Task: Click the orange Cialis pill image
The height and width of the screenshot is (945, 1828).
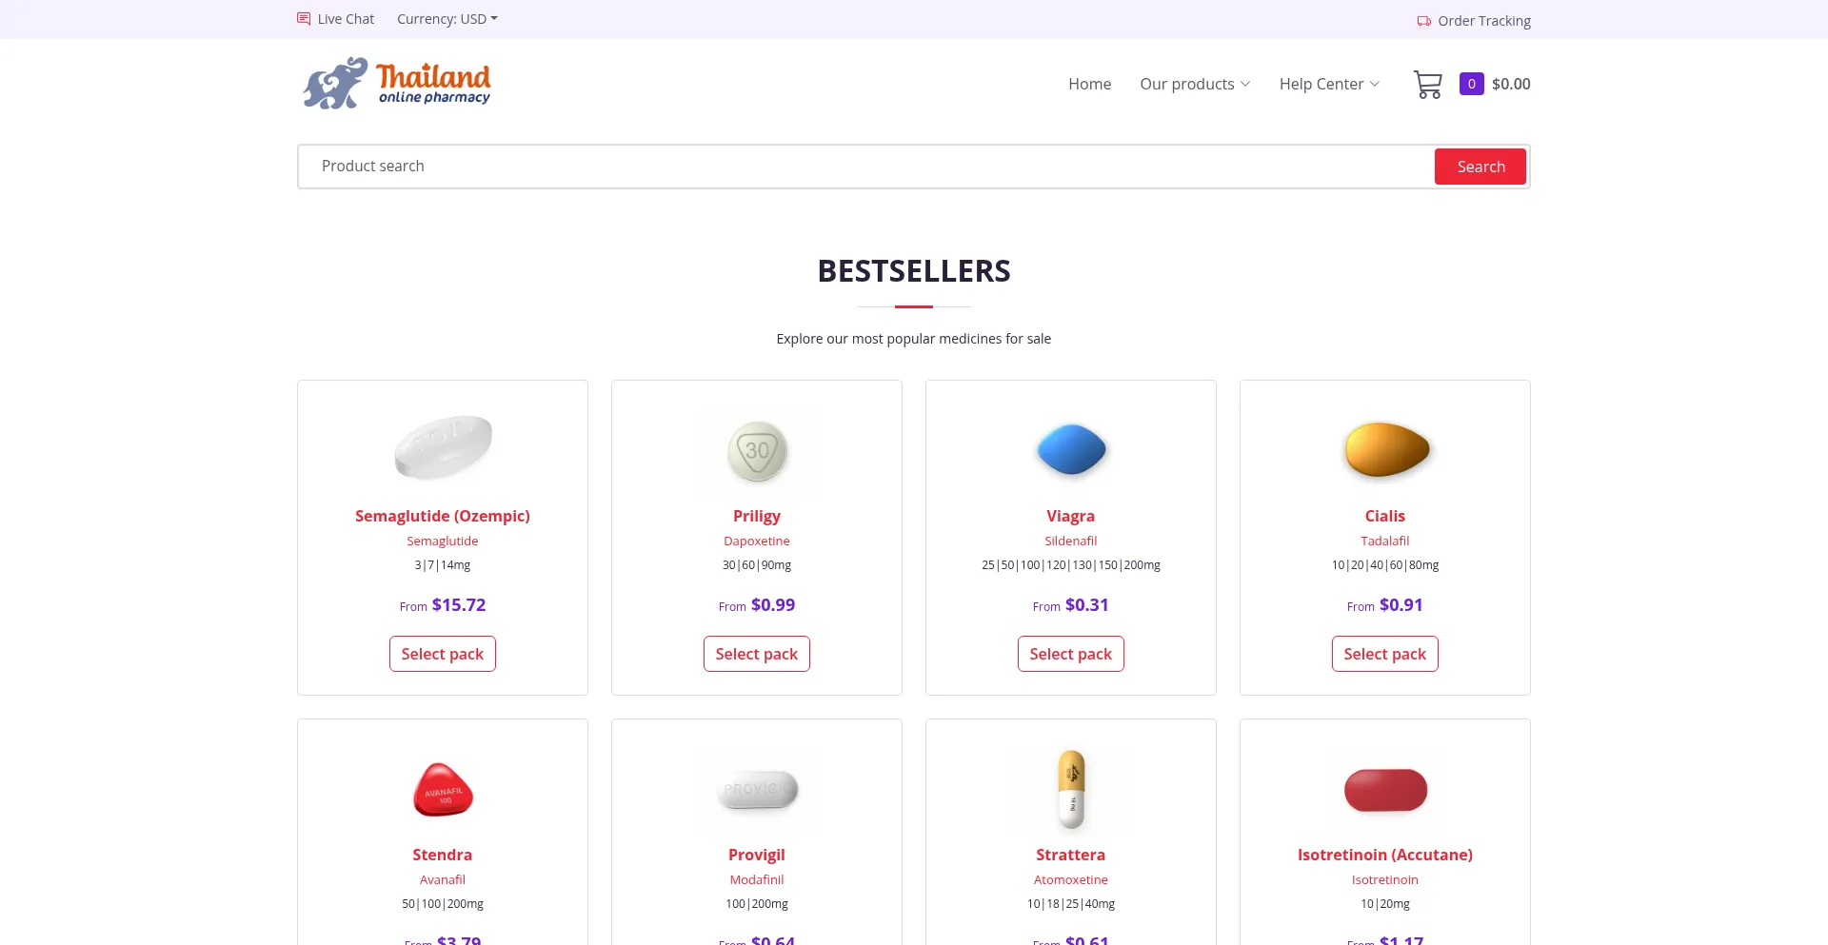Action: tap(1385, 450)
